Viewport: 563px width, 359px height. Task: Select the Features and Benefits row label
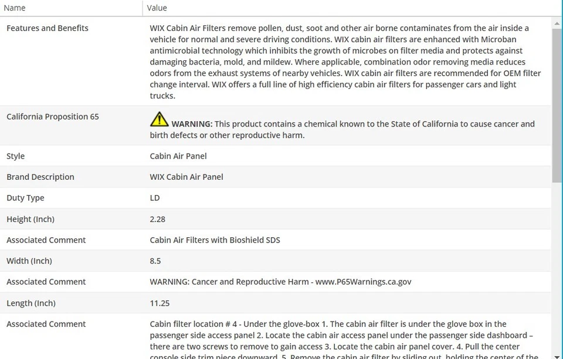[48, 28]
